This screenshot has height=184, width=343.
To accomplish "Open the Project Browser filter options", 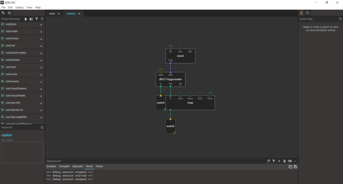I will pos(37,19).
